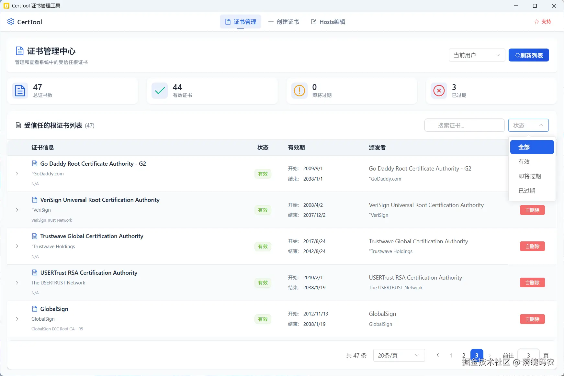Click the VeriSign Universal certificate file icon
Screen dimensions: 564x376
[x=35, y=200]
